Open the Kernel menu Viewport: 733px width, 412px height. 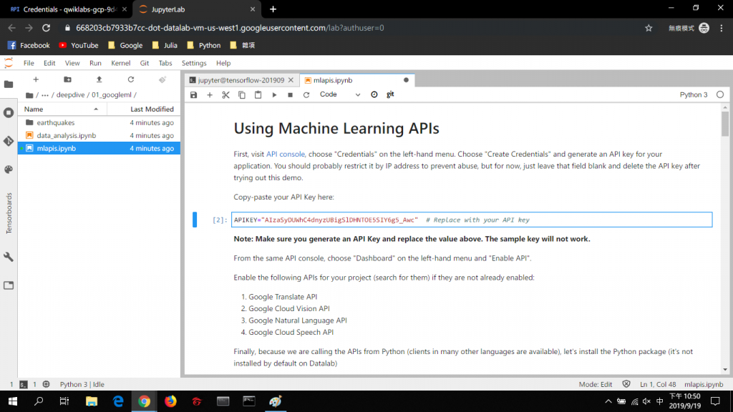(x=120, y=63)
